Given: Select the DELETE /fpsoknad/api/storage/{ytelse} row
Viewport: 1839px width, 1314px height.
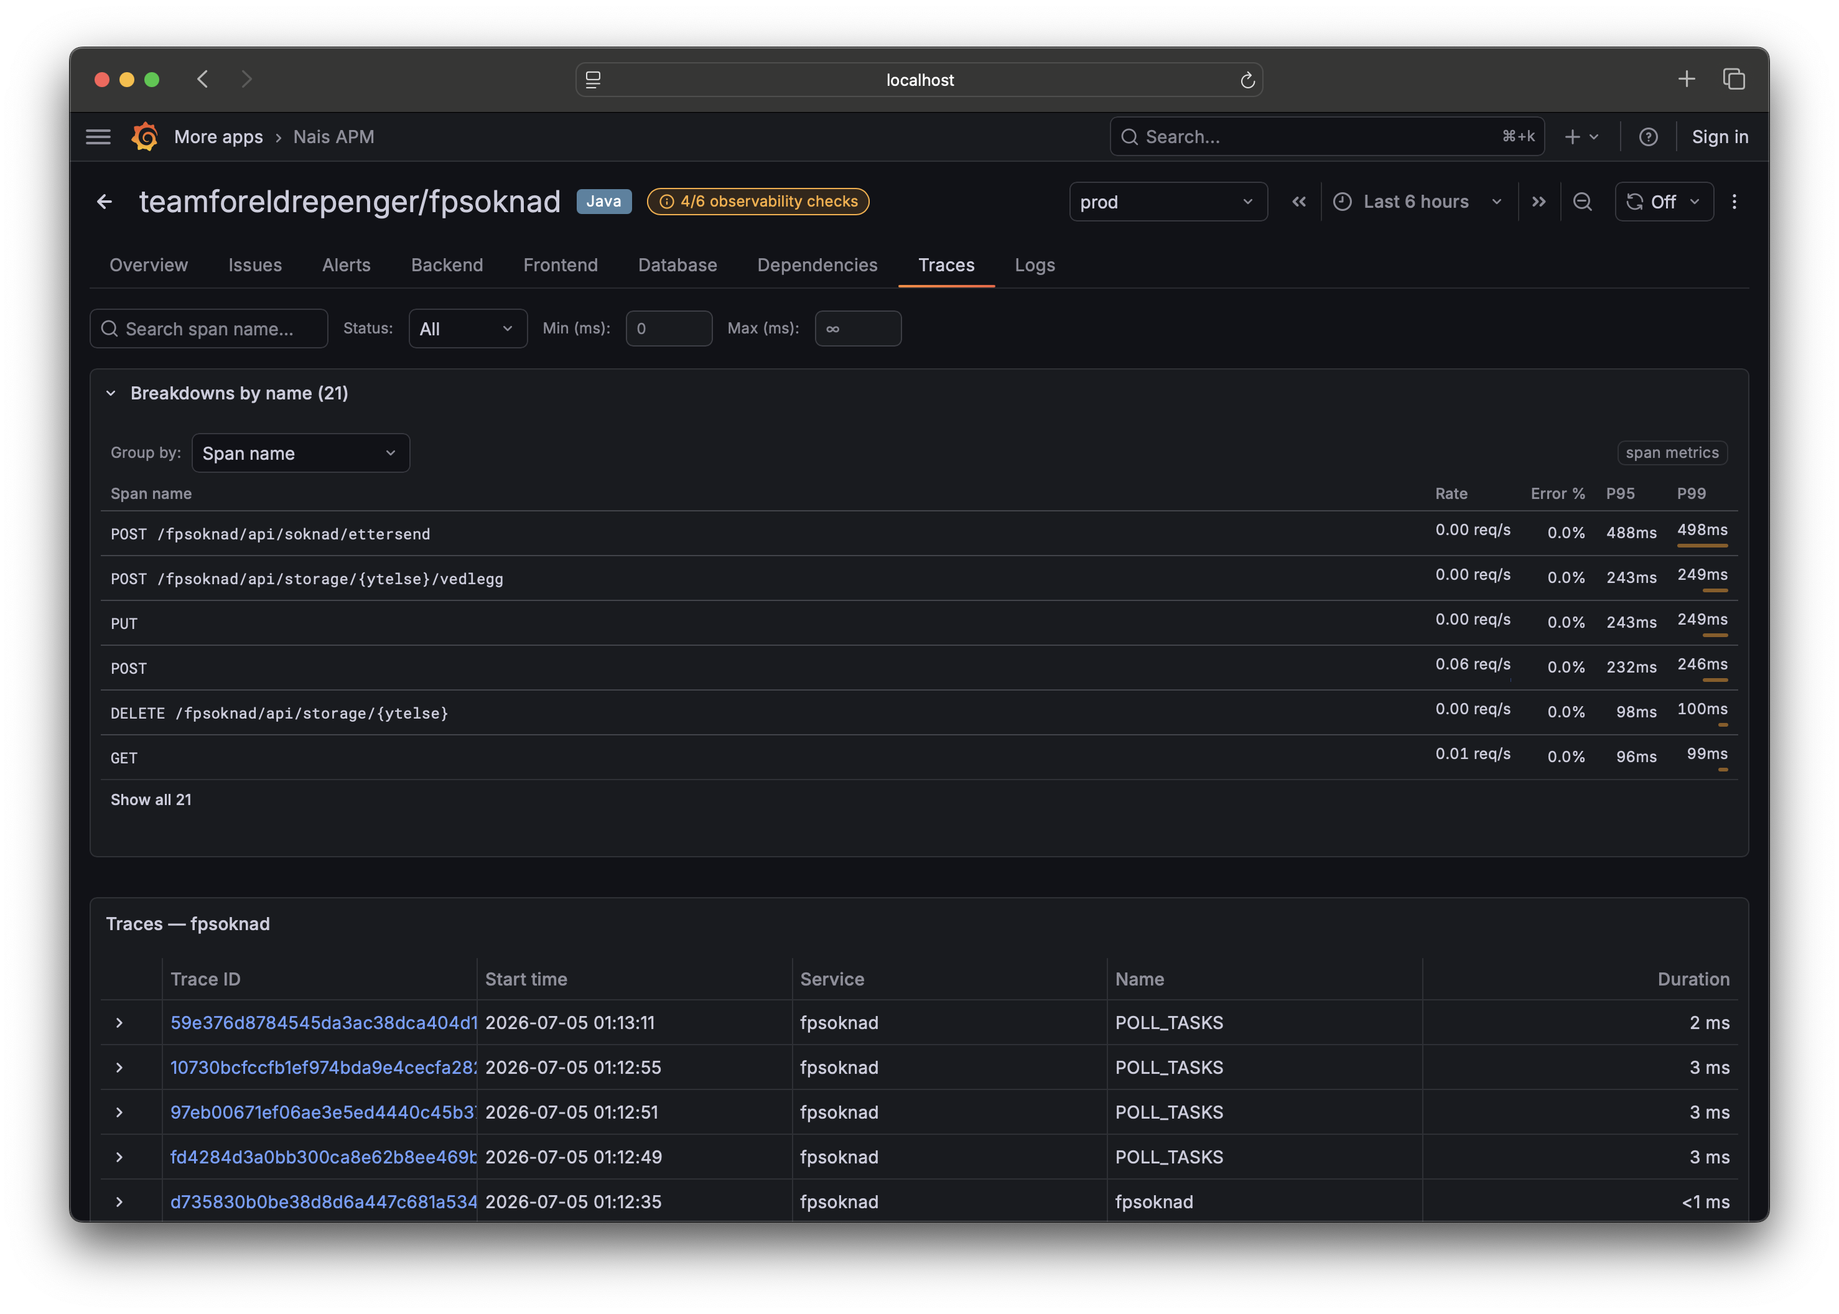Looking at the screenshot, I should pyautogui.click(x=919, y=712).
